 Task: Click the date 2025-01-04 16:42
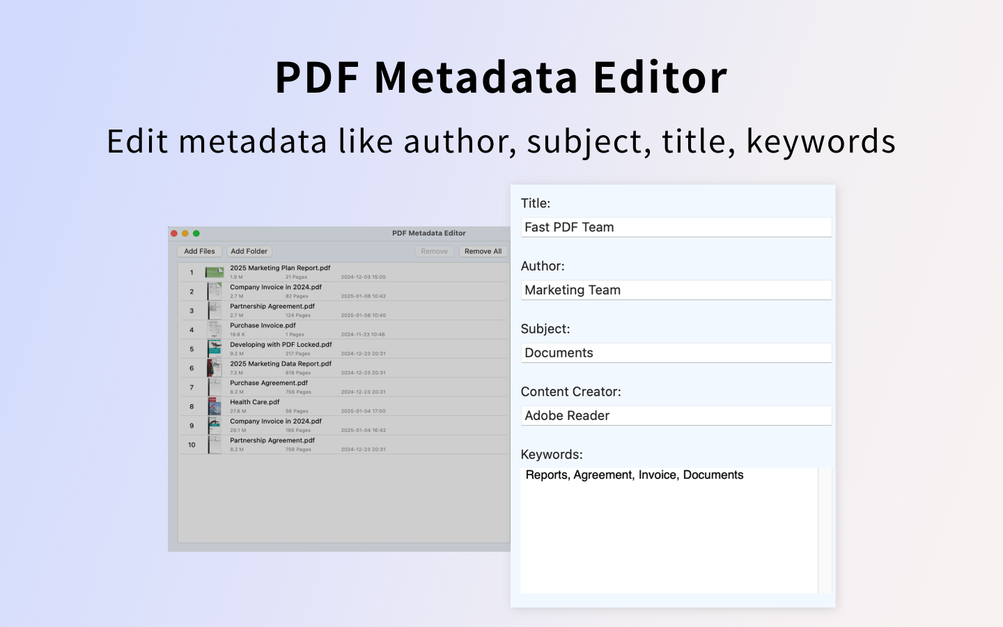[363, 431]
